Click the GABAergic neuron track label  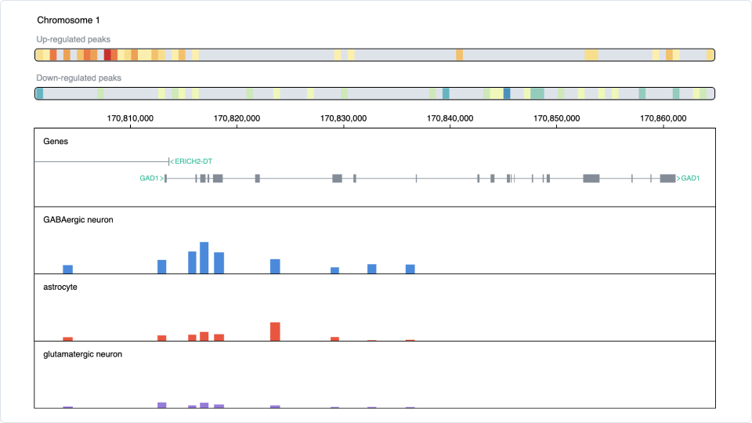(x=78, y=220)
